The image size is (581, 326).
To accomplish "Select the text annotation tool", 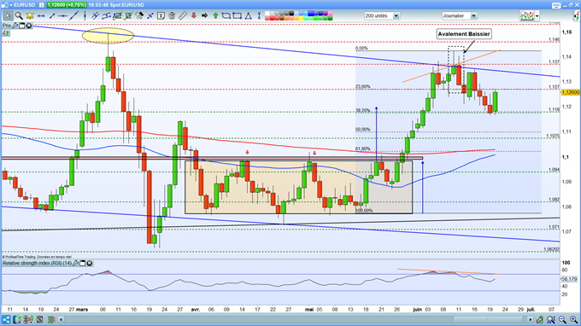I will (161, 16).
